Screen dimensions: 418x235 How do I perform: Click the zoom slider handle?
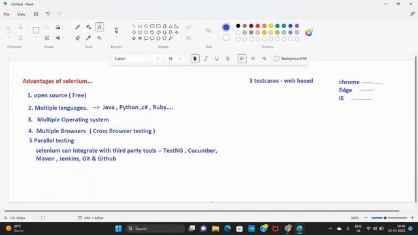[x=385, y=217]
